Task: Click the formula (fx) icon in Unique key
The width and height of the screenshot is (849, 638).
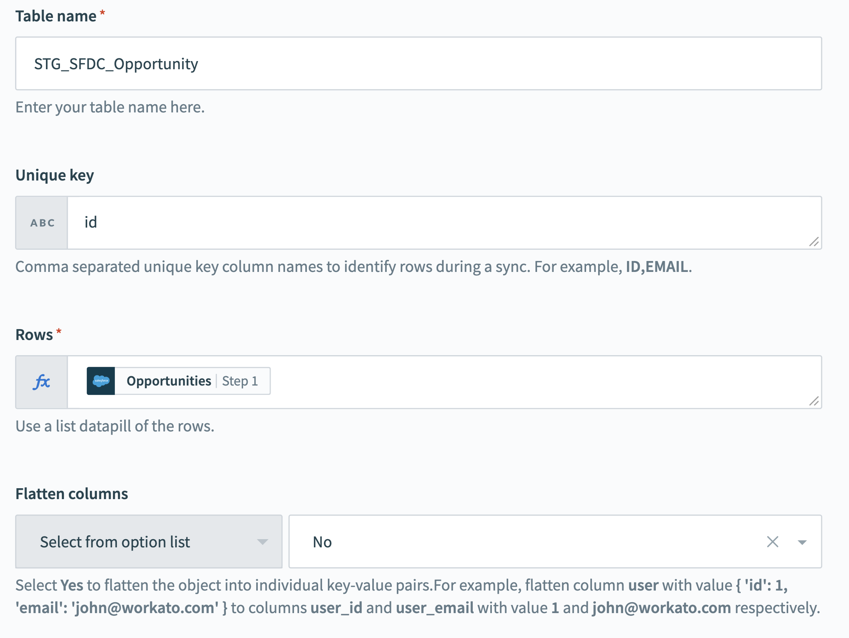Action: tap(42, 222)
